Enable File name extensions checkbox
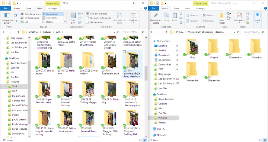Screen dimensions: 268x142 tap(87, 18)
